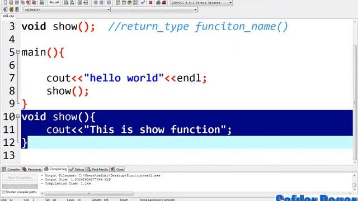This screenshot has width=358, height=201.
Task: Click the //return_type funciton_name() comment
Action: coord(198,27)
